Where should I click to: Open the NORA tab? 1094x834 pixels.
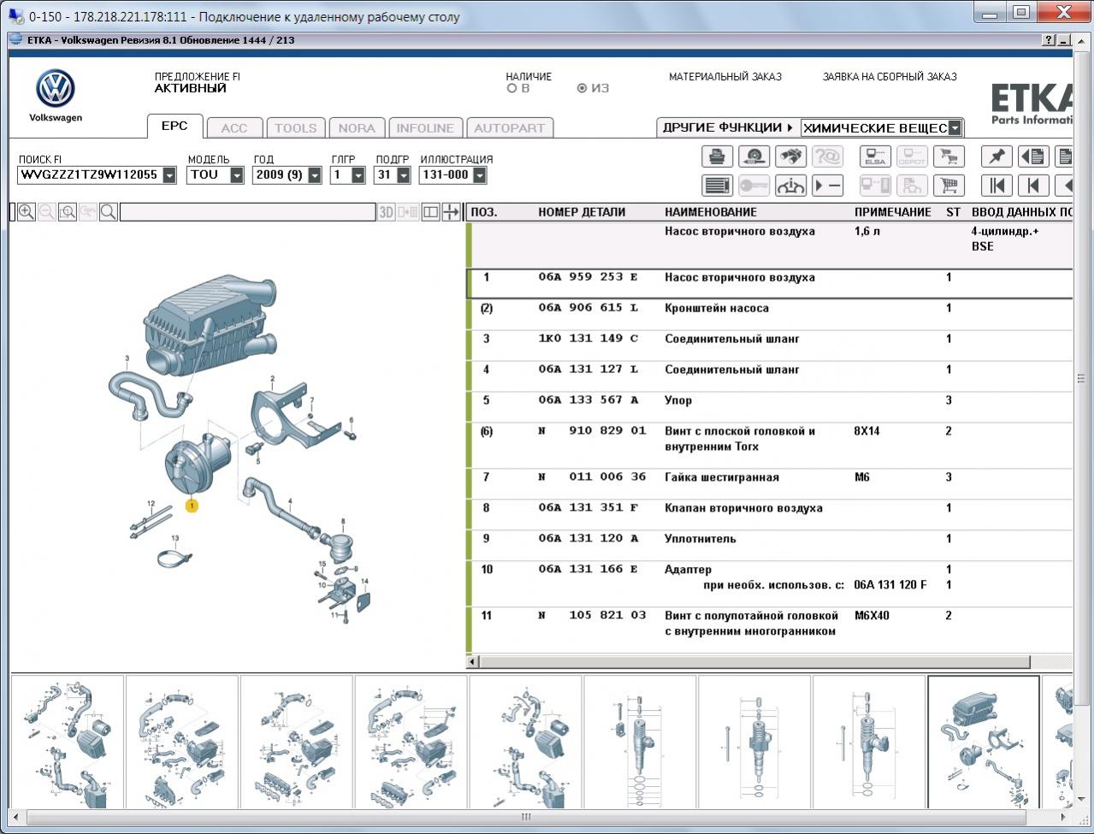coord(357,127)
